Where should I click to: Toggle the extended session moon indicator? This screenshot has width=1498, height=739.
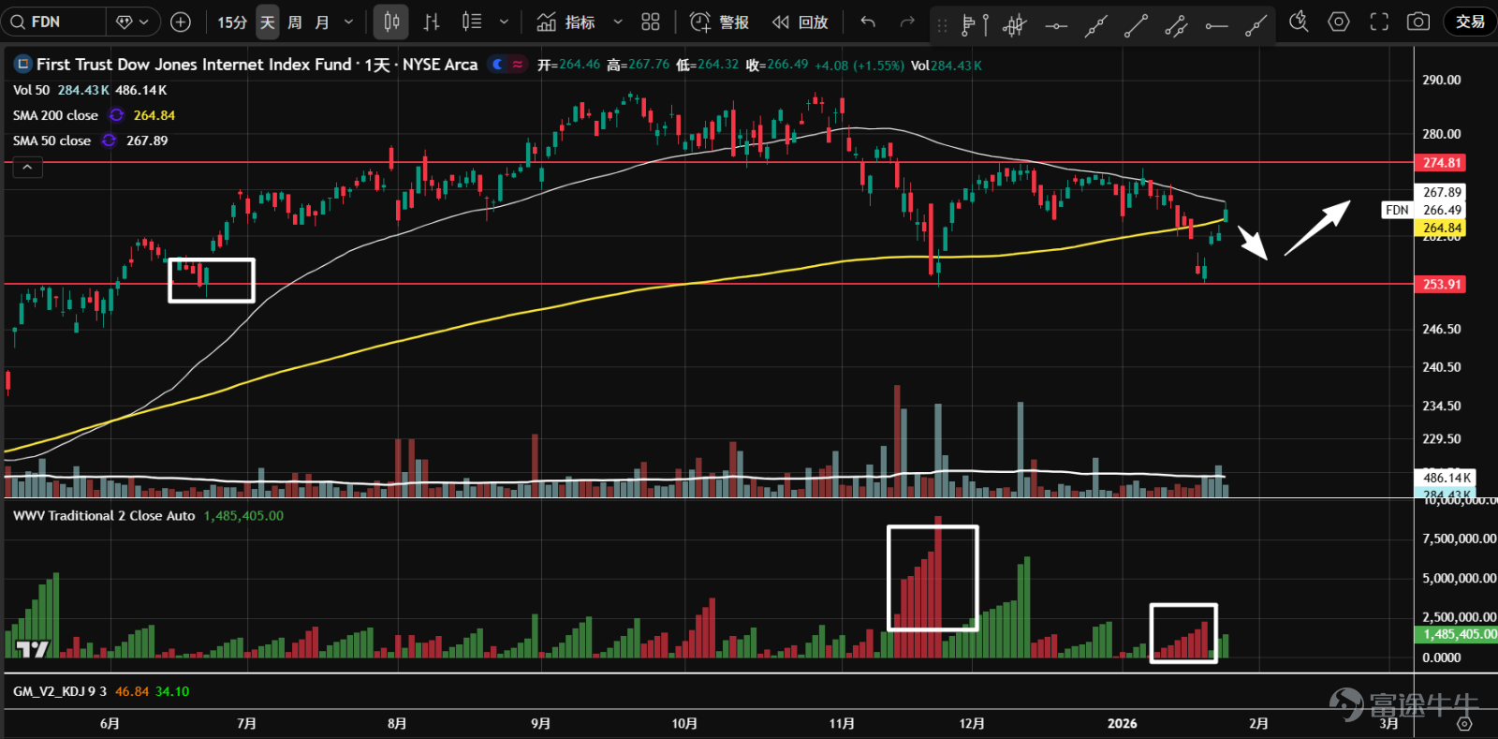[x=498, y=65]
